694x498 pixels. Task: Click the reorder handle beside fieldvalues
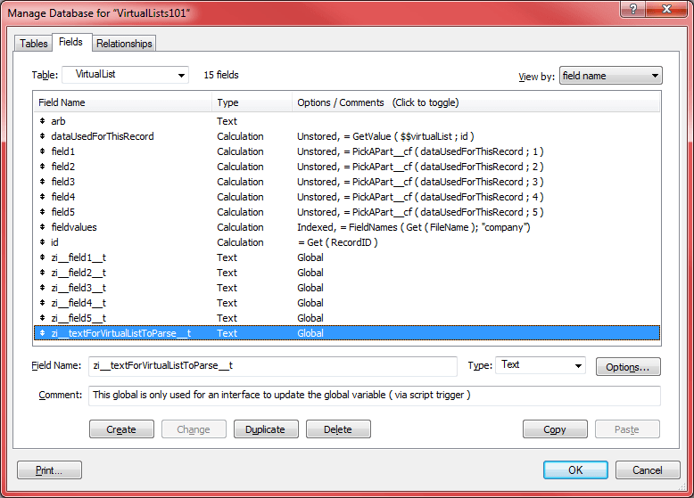click(42, 227)
